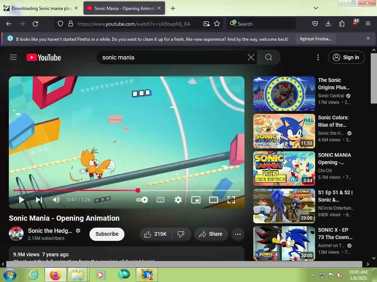Screen dimensions: 377x282
Task: Toggle autoplay switch in player
Action: click(142, 200)
